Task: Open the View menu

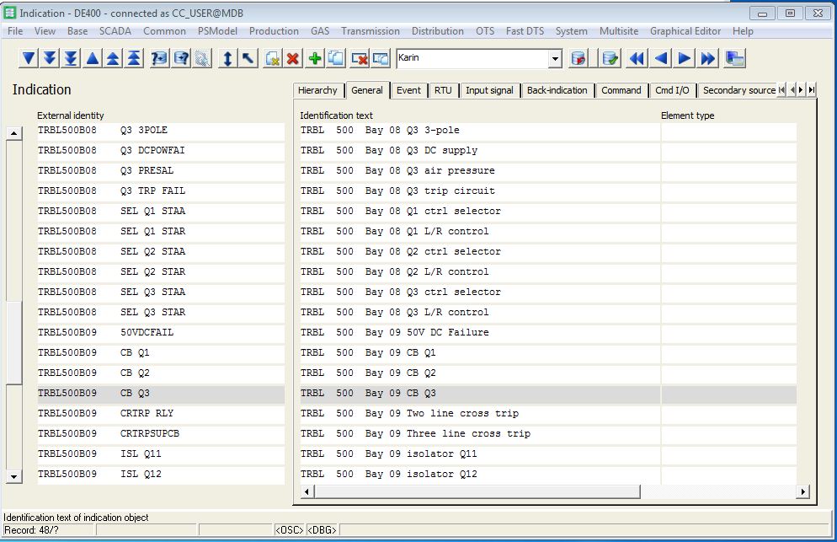Action: tap(45, 31)
